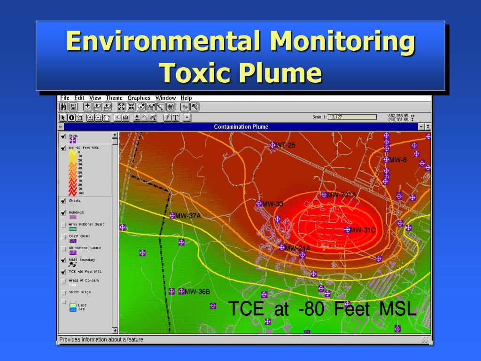The image size is (481, 361).
Task: Click the legend scrollbar down arrow
Action: 115,330
